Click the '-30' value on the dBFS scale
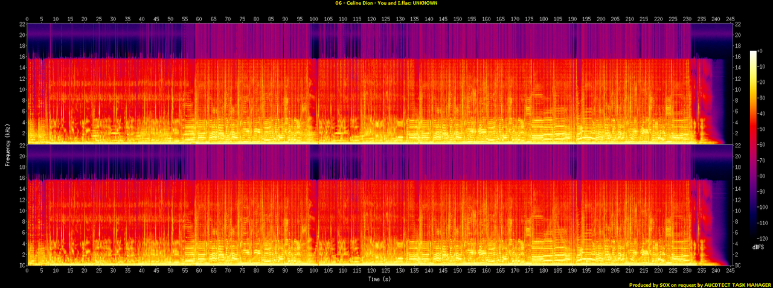Viewport: 773px width, 288px height. coord(763,99)
